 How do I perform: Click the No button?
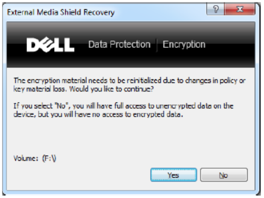coord(224,175)
